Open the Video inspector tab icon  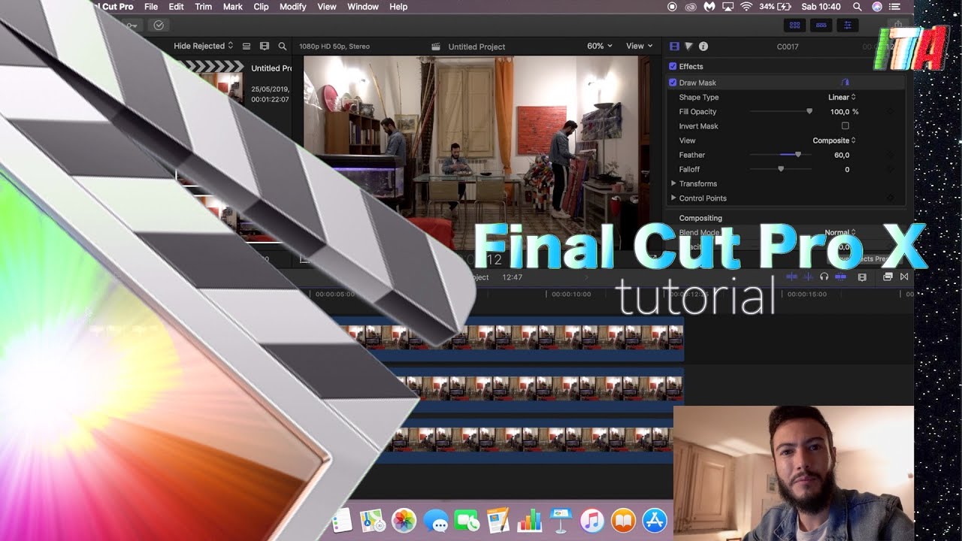pyautogui.click(x=674, y=47)
